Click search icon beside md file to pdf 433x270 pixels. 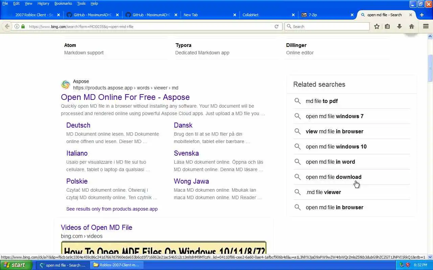(x=297, y=101)
